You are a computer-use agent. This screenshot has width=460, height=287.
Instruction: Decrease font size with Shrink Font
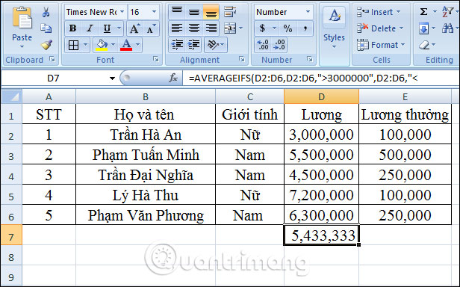pos(151,28)
